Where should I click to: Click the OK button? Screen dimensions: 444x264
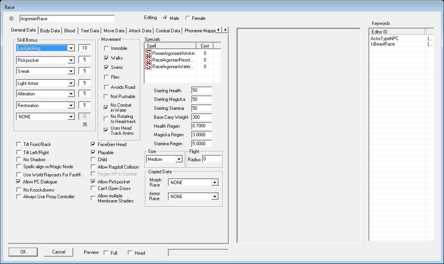(23, 252)
